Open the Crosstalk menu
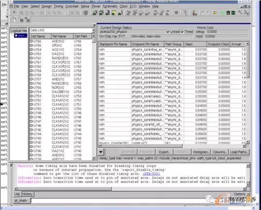 [72, 6]
